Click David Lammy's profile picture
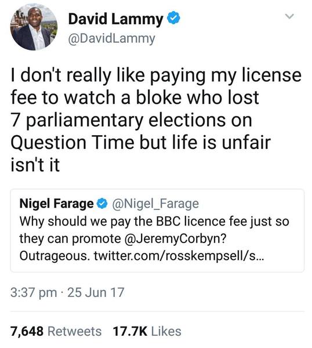 34,27
